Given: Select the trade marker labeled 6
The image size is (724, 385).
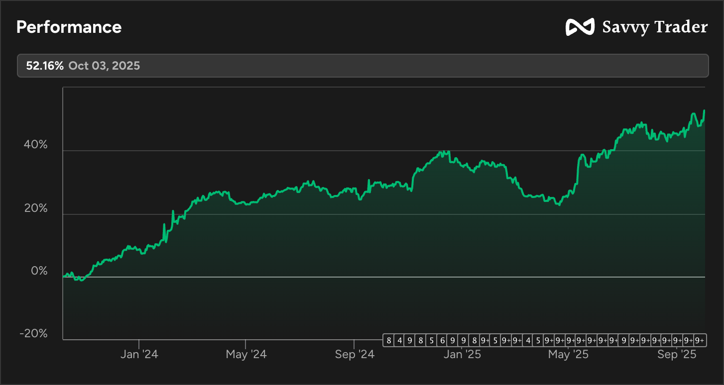Looking at the screenshot, I should [x=442, y=340].
